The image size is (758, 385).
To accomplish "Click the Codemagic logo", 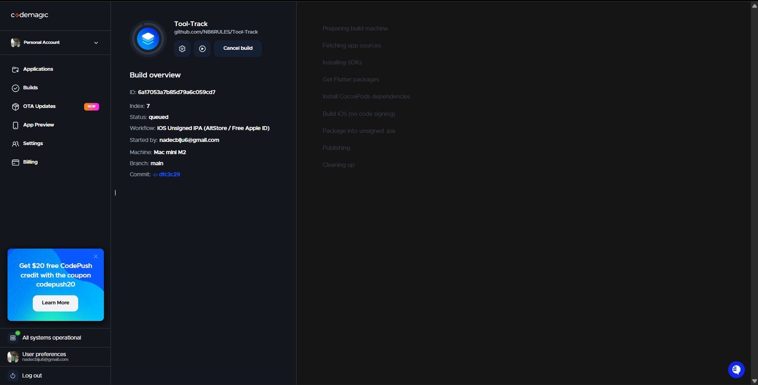I will [x=29, y=15].
